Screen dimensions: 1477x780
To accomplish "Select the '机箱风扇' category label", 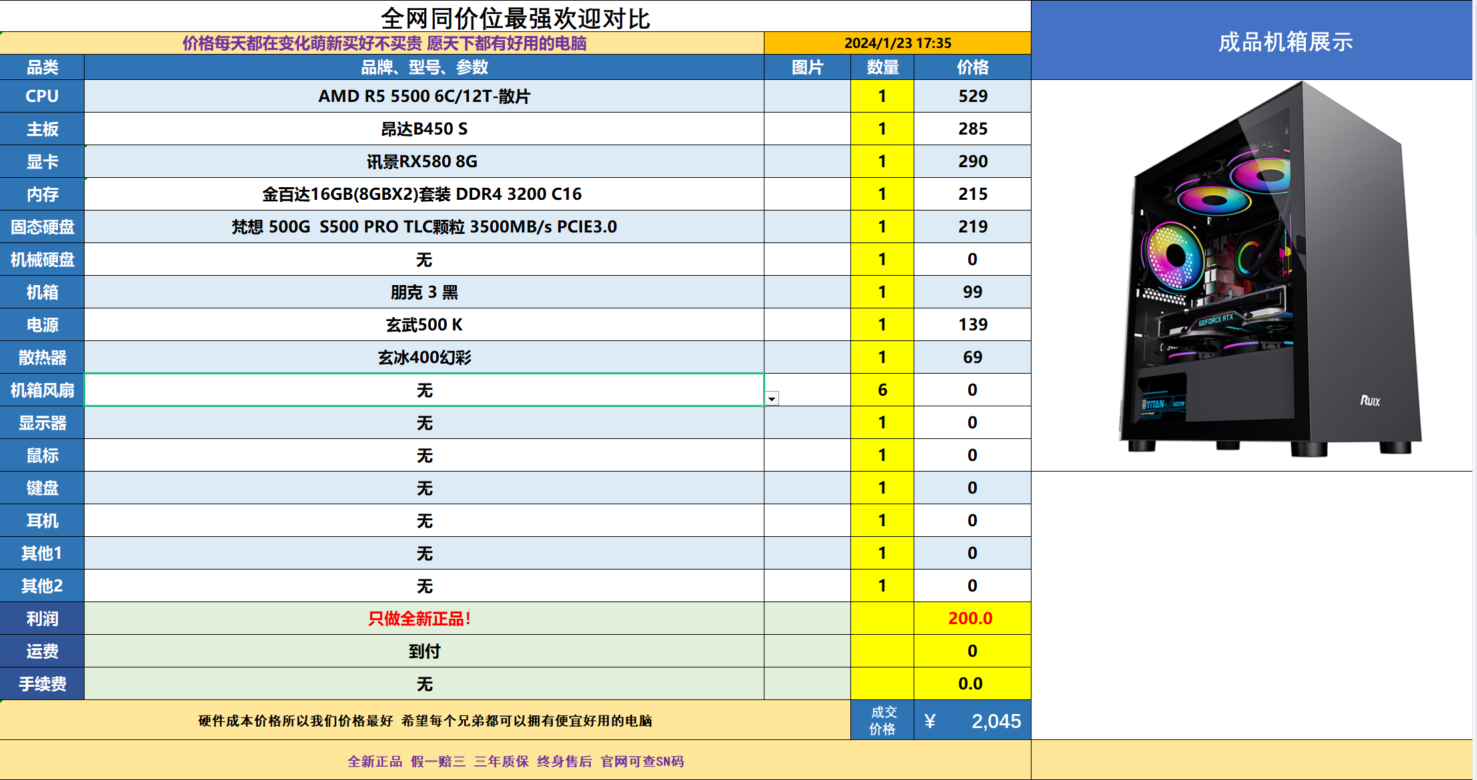I will click(x=42, y=390).
